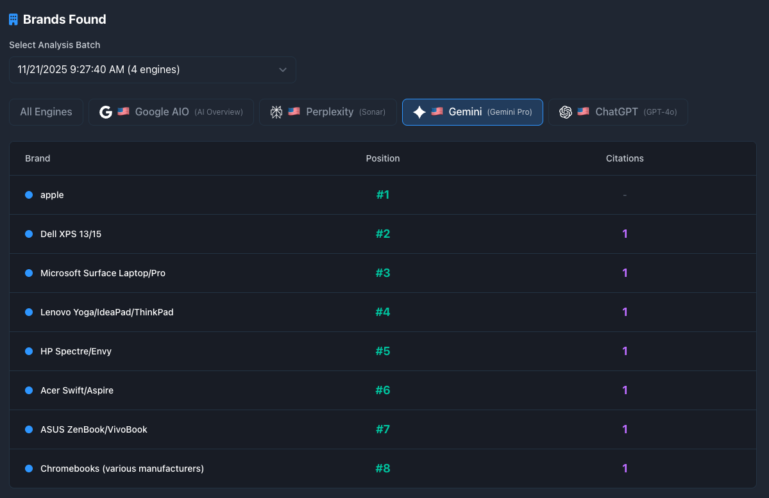
Task: Select the Gemini Pro tab
Action: [x=472, y=112]
